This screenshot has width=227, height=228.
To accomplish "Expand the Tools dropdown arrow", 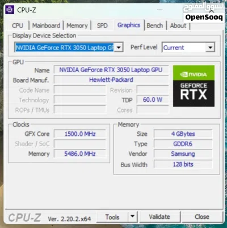I will click(133, 217).
